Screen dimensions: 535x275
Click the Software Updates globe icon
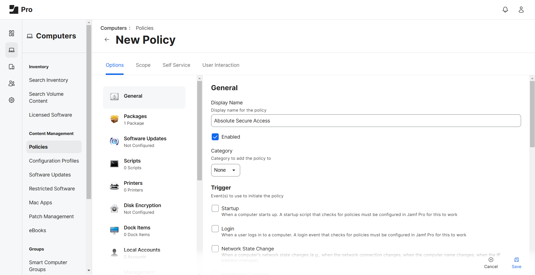click(114, 141)
